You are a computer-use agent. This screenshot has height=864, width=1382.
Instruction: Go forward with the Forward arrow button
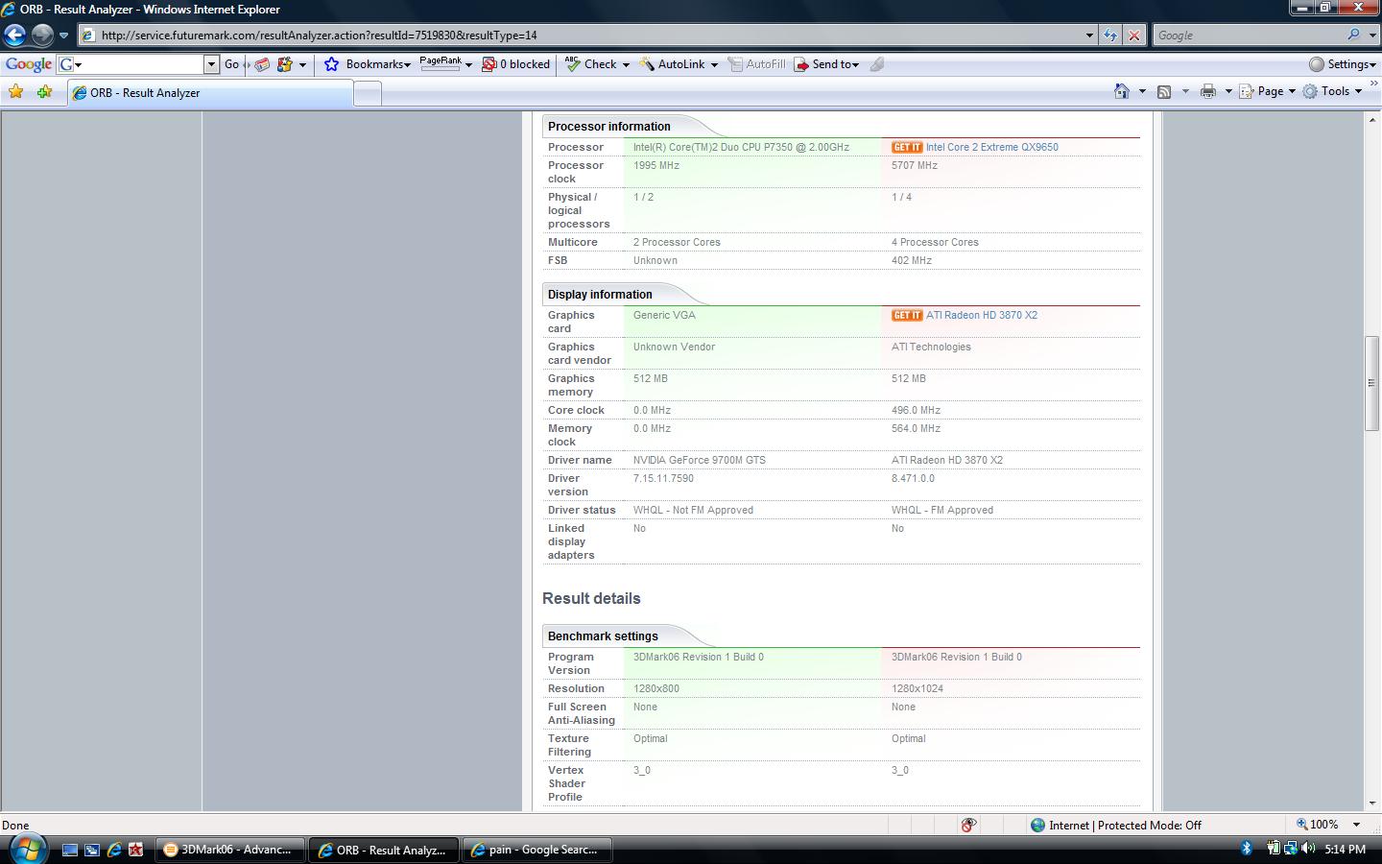tap(42, 36)
